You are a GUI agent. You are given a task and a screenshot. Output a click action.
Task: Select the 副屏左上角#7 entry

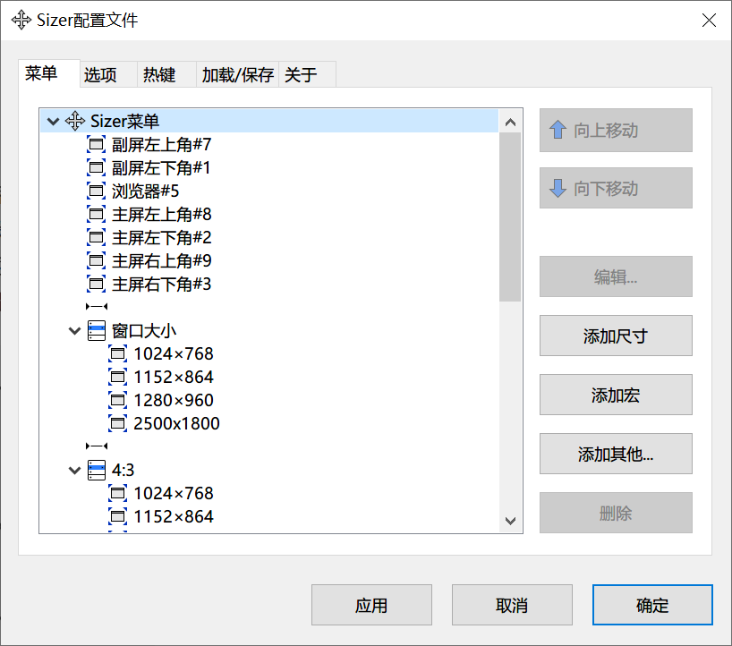pyautogui.click(x=162, y=144)
